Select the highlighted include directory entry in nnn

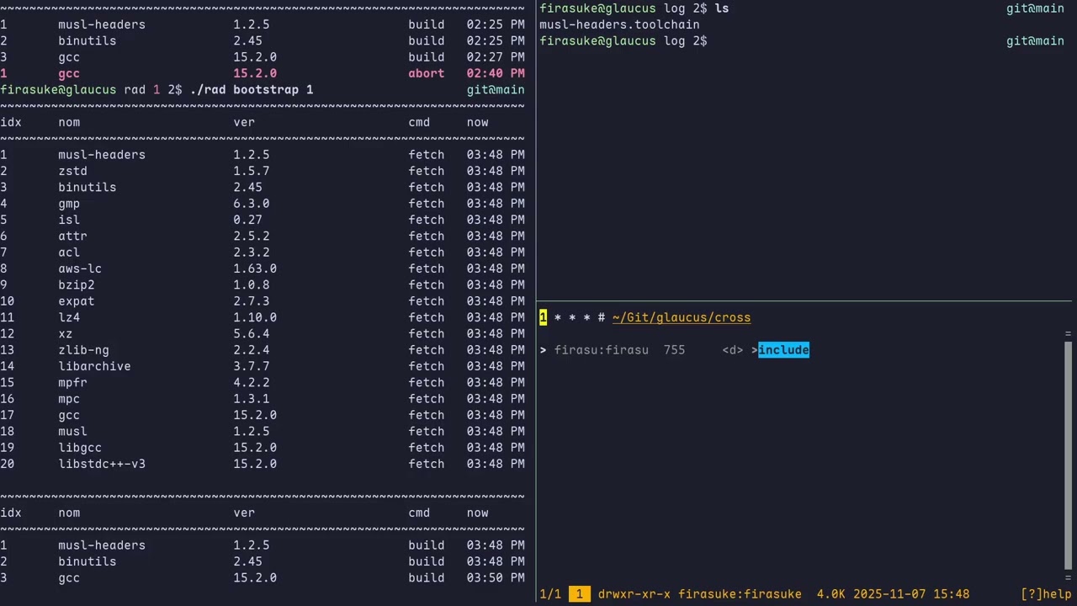click(x=783, y=350)
